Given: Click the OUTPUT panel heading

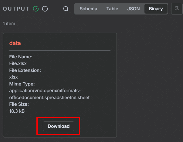Looking at the screenshot, I should (x=16, y=9).
